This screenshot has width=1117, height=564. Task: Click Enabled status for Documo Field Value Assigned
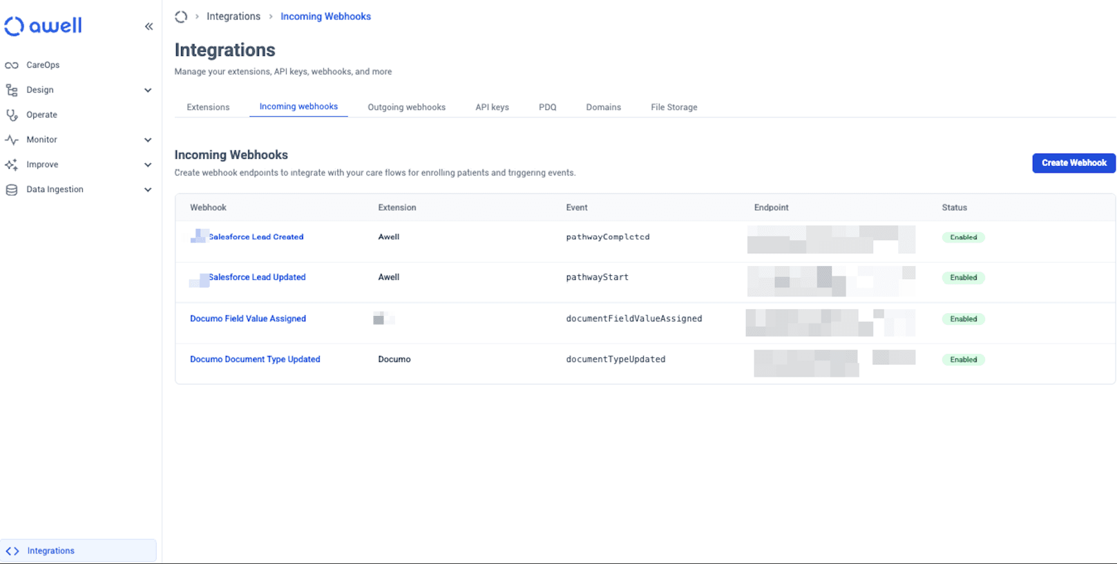tap(964, 319)
